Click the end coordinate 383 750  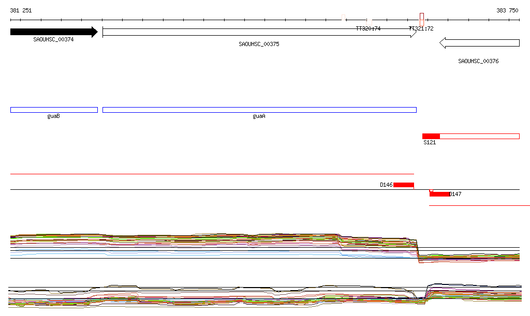click(x=507, y=10)
